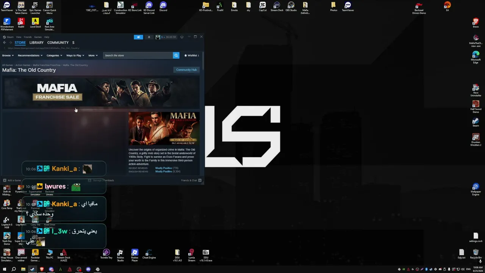Open CapCut desktop shortcut

point(263,7)
